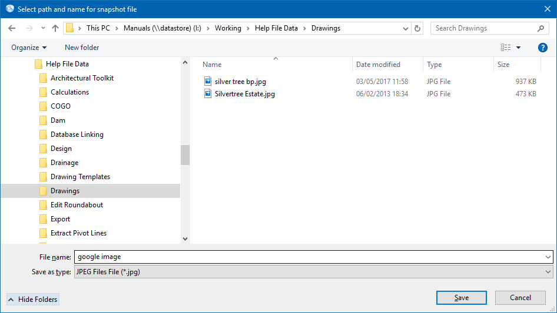This screenshot has height=313, width=557.
Task: Click the change view layout icon
Action: (506, 48)
